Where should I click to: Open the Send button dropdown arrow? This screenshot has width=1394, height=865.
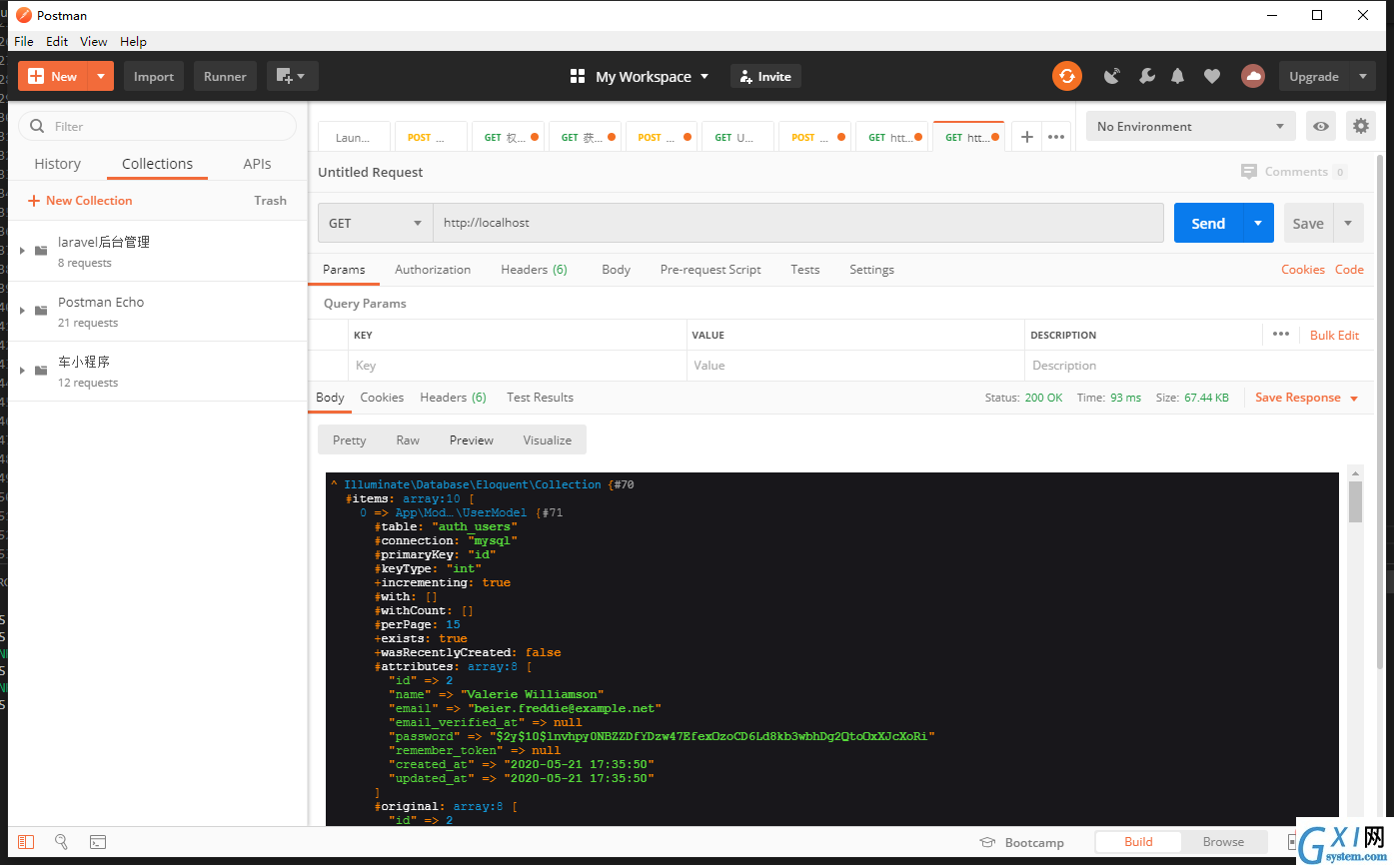tap(1258, 223)
